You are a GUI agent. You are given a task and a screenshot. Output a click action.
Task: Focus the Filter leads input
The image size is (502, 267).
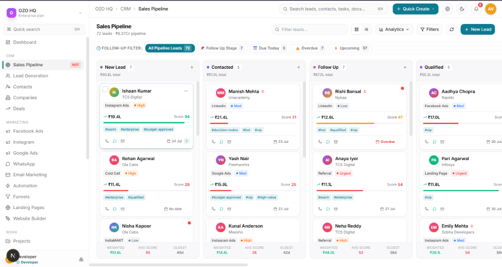[x=310, y=29]
